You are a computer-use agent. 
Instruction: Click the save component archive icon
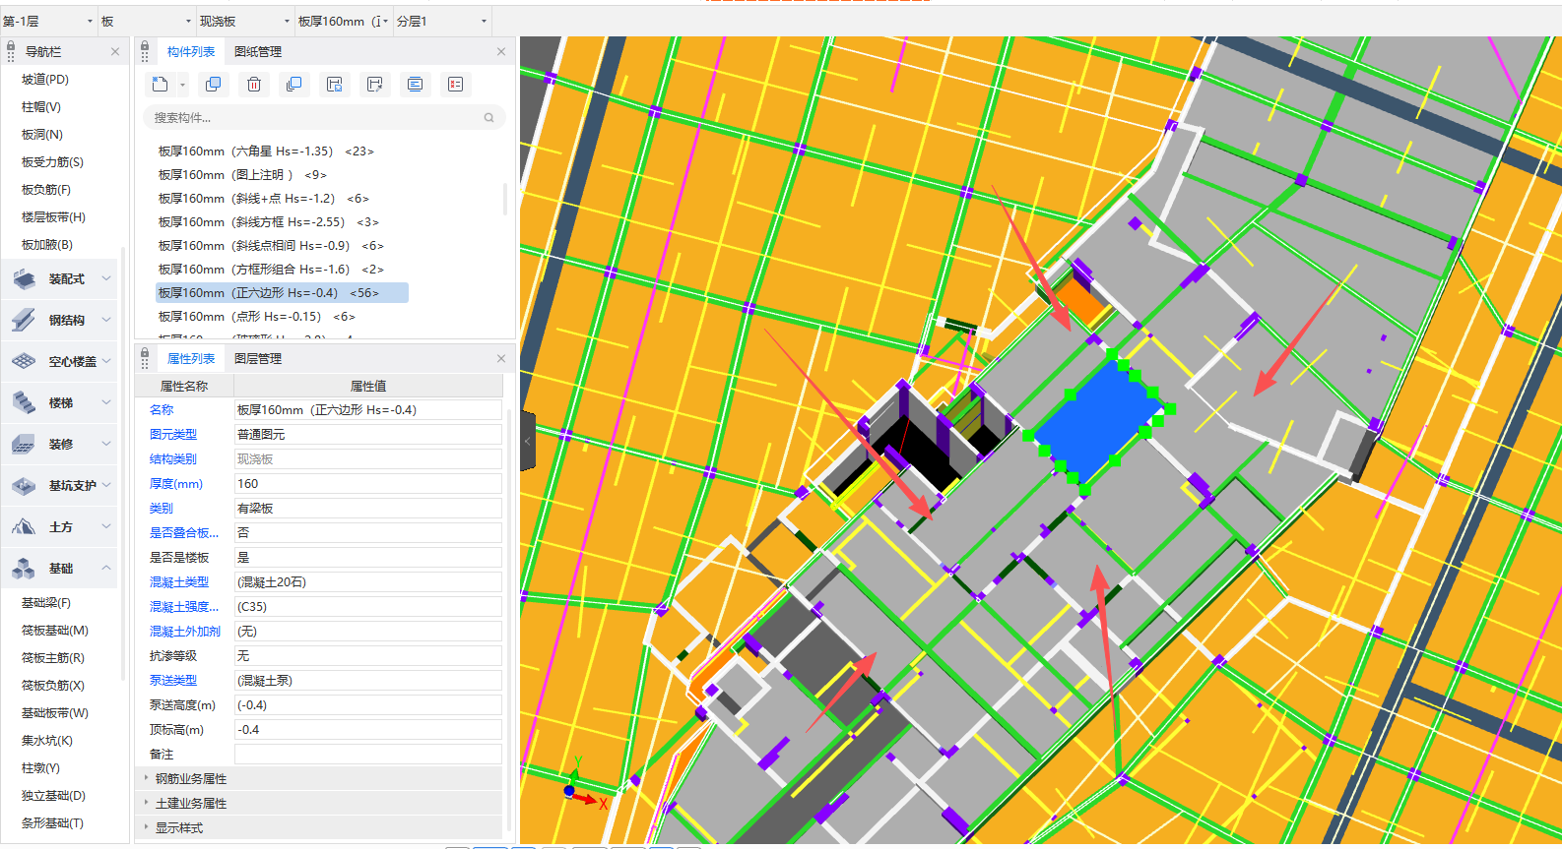click(335, 85)
